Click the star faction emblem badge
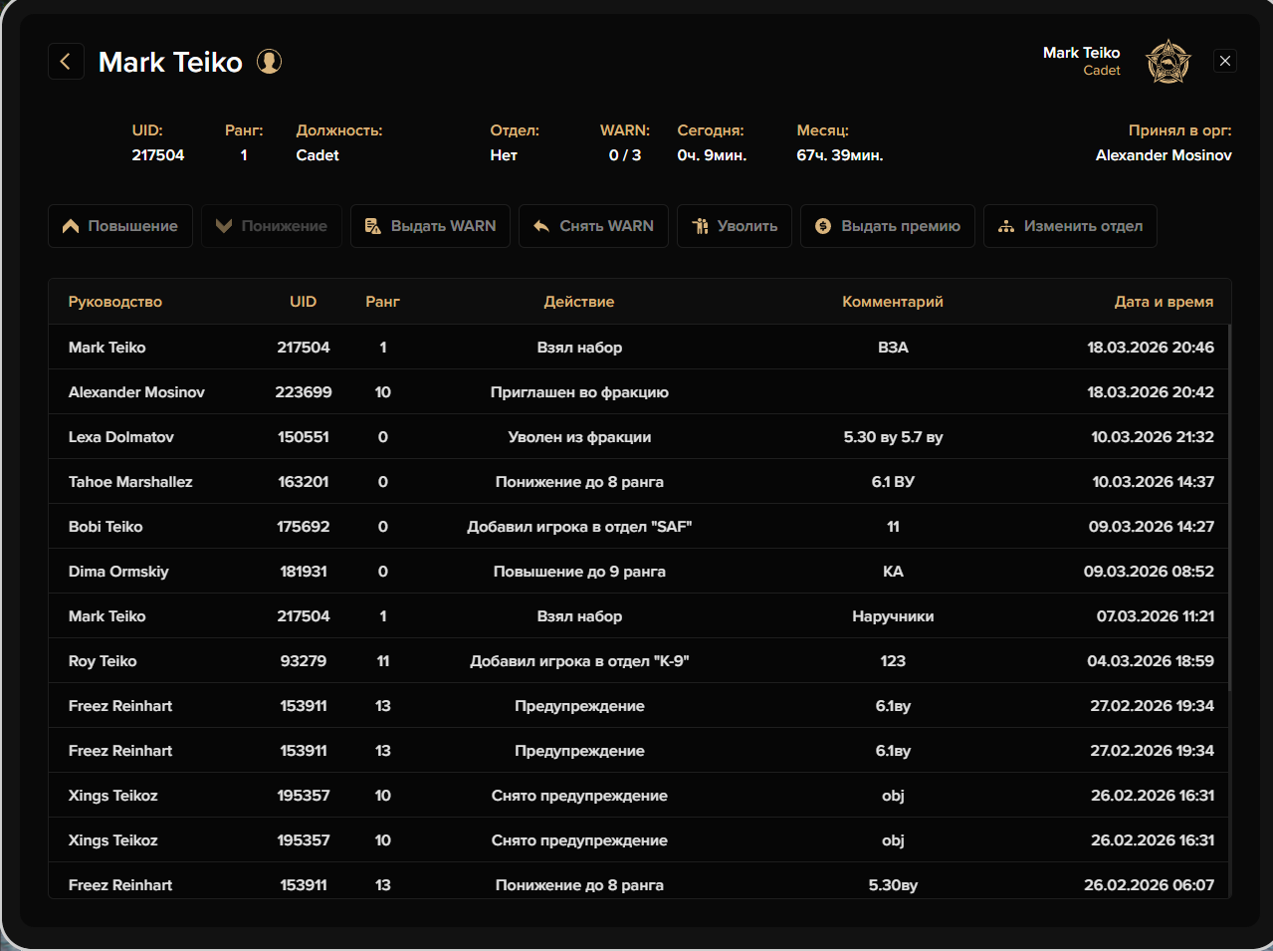Screen dimensions: 1273x951 1167,62
